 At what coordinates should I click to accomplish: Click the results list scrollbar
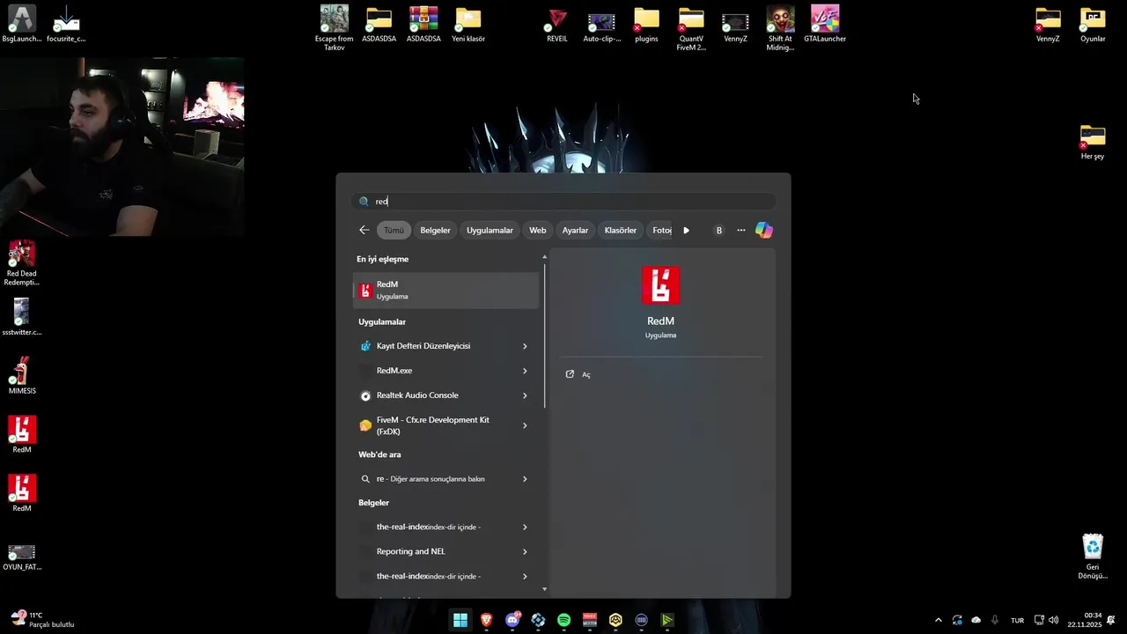[x=544, y=335]
